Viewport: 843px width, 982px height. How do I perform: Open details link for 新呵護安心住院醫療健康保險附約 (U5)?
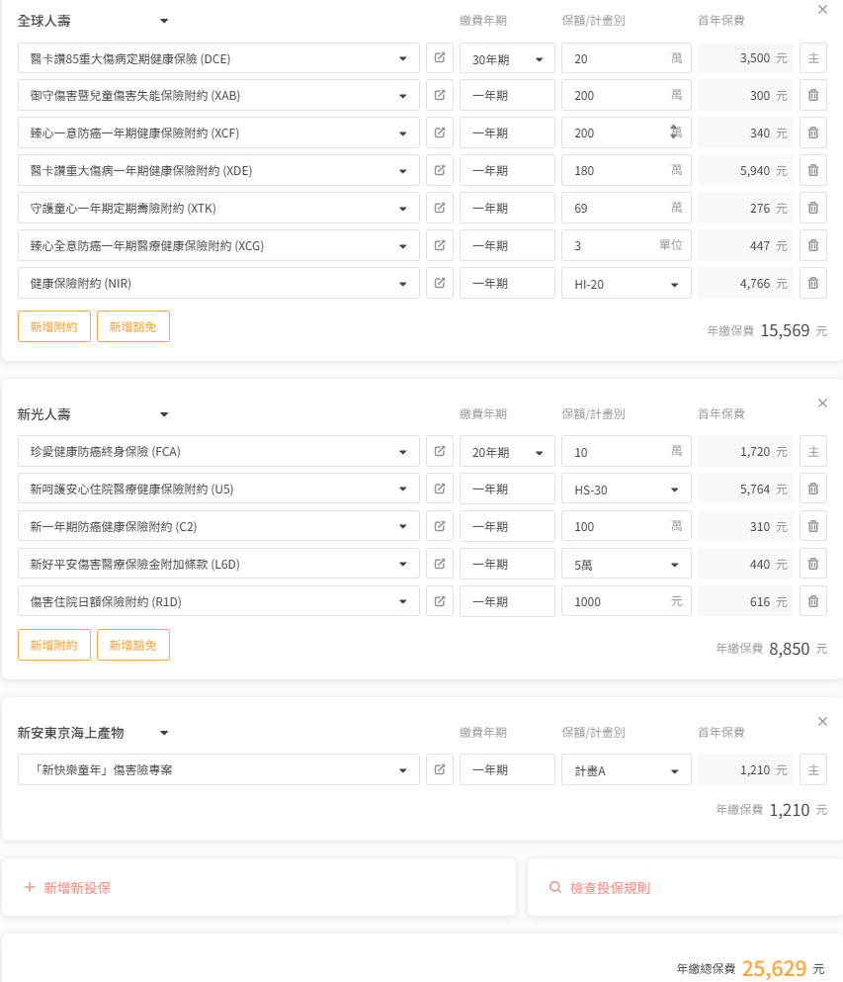pos(440,490)
